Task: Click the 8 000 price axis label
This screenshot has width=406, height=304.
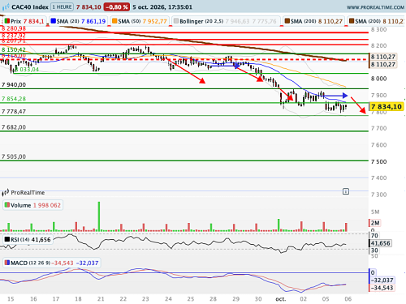Action: click(x=379, y=79)
